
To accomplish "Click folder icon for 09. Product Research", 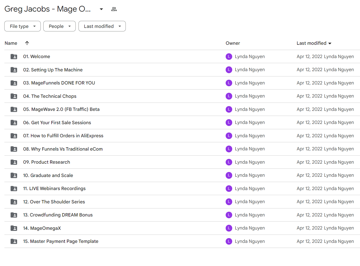I will [x=14, y=162].
